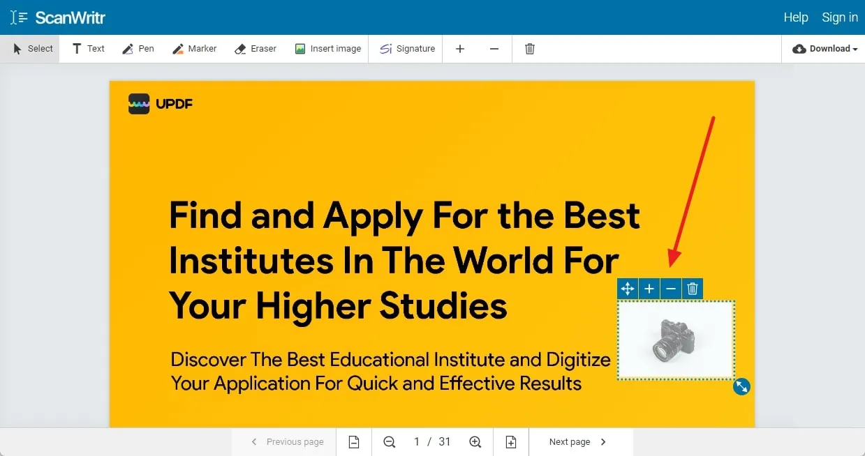Expand the Download dropdown
The height and width of the screenshot is (456, 865).
825,49
